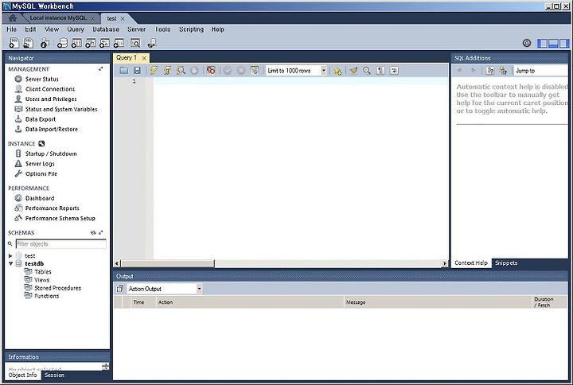Run EXPLAIN with the magnifier-lightning icon
The width and height of the screenshot is (573, 385).
click(x=181, y=71)
